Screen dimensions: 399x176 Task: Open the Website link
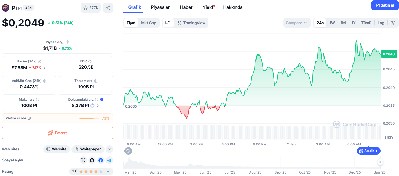(57, 149)
